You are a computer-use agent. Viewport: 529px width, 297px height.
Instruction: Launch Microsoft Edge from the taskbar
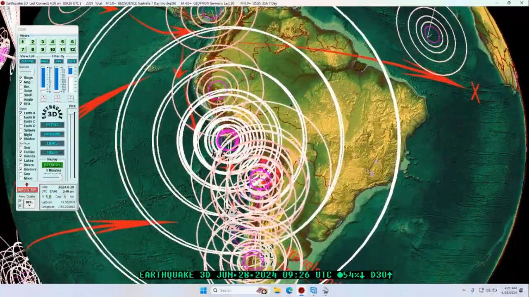coord(289,290)
